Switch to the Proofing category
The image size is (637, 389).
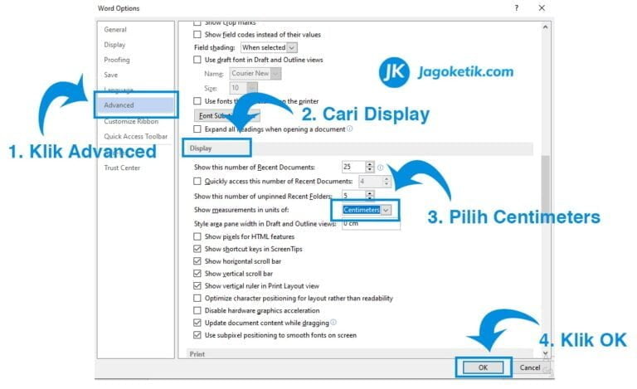point(117,60)
